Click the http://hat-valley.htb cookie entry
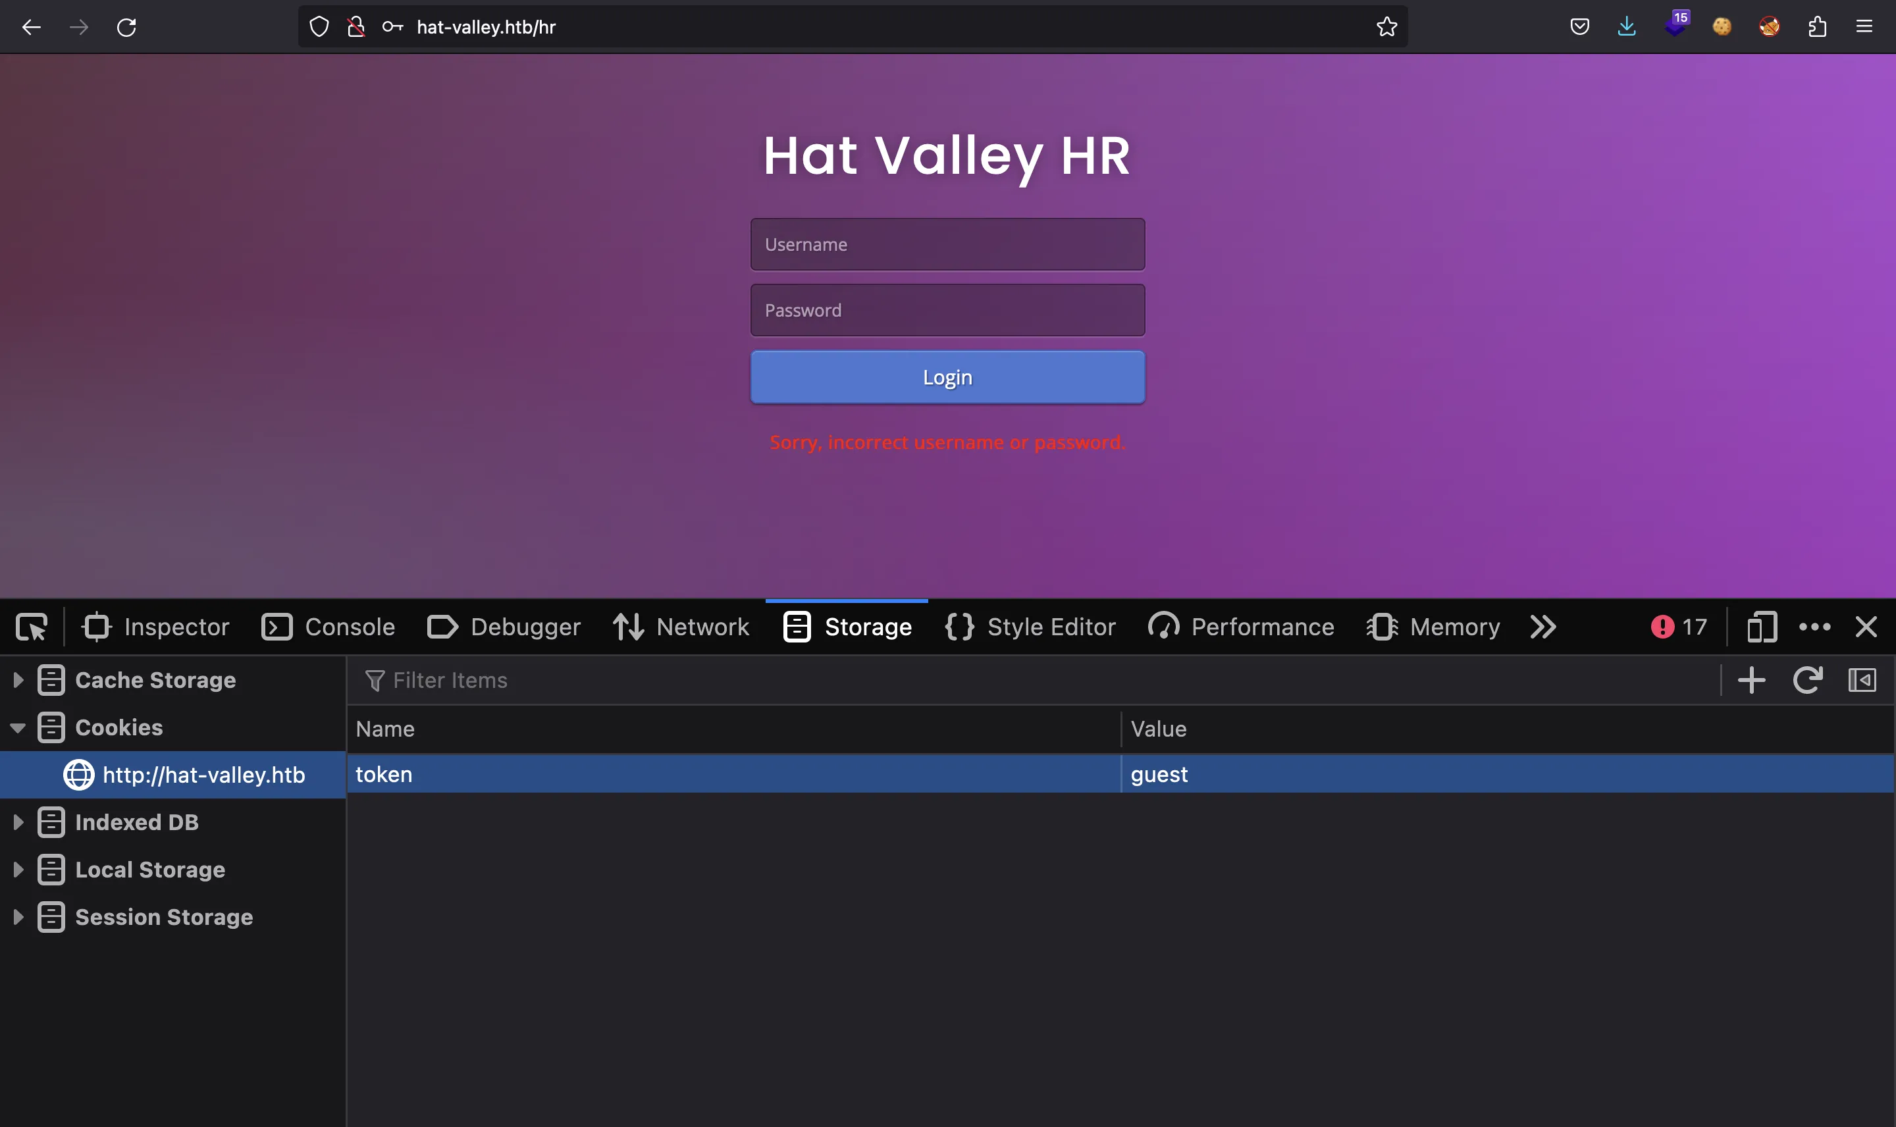Image resolution: width=1896 pixels, height=1127 pixels. 203,774
